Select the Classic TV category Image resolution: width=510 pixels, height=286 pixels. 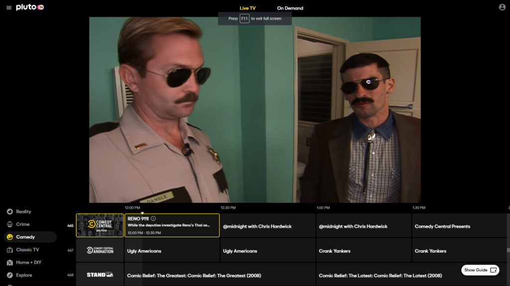(x=27, y=250)
